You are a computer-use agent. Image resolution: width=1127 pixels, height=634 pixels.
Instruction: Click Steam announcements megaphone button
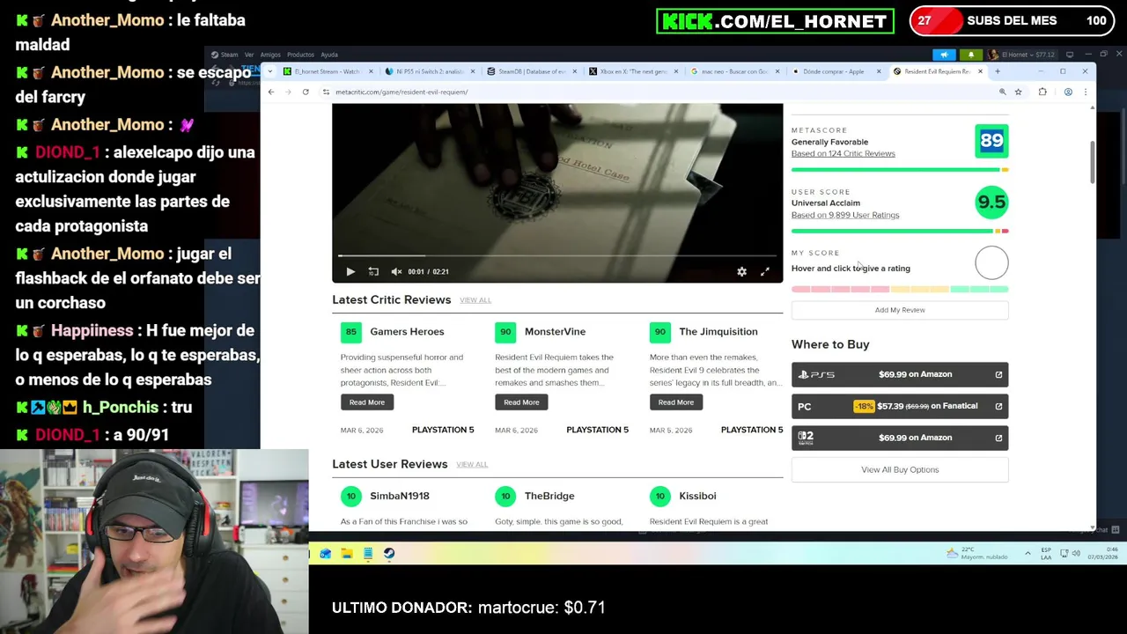tap(945, 55)
